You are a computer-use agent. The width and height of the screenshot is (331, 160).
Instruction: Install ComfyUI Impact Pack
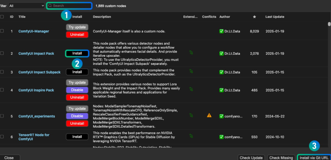(x=77, y=53)
